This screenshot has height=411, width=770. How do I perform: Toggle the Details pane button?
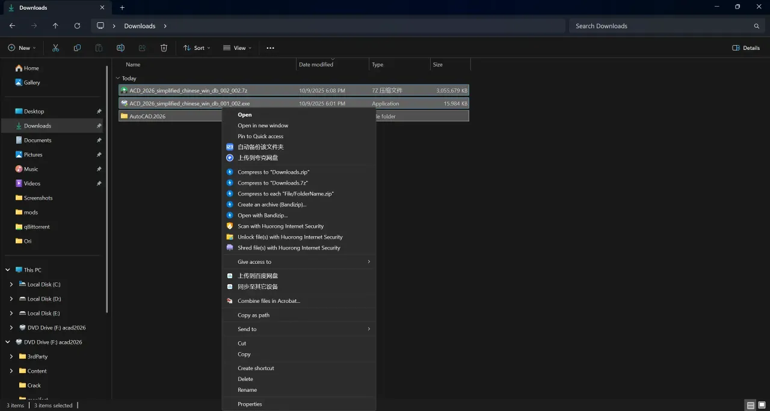746,48
